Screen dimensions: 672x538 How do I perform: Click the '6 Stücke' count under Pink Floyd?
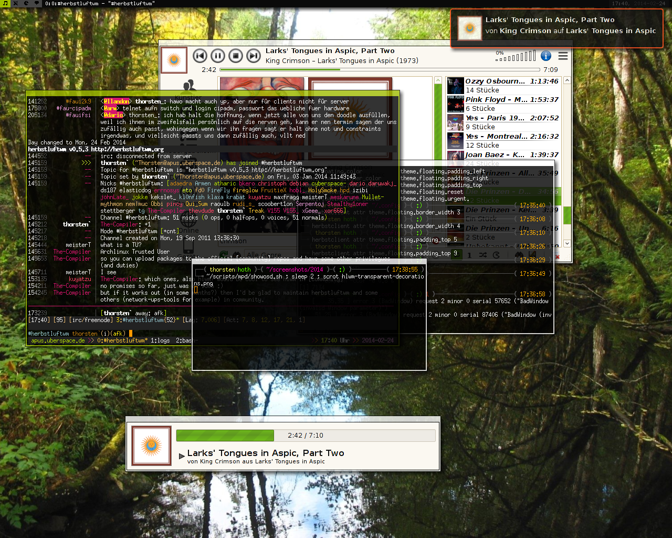pyautogui.click(x=480, y=109)
